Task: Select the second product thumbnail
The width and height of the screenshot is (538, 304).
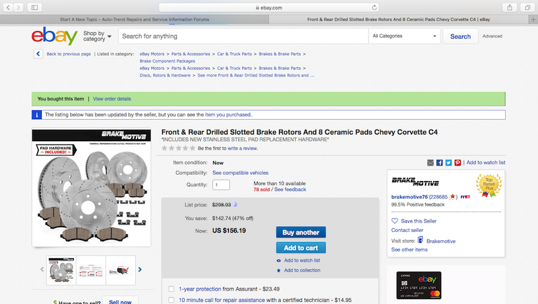Action: point(91,270)
